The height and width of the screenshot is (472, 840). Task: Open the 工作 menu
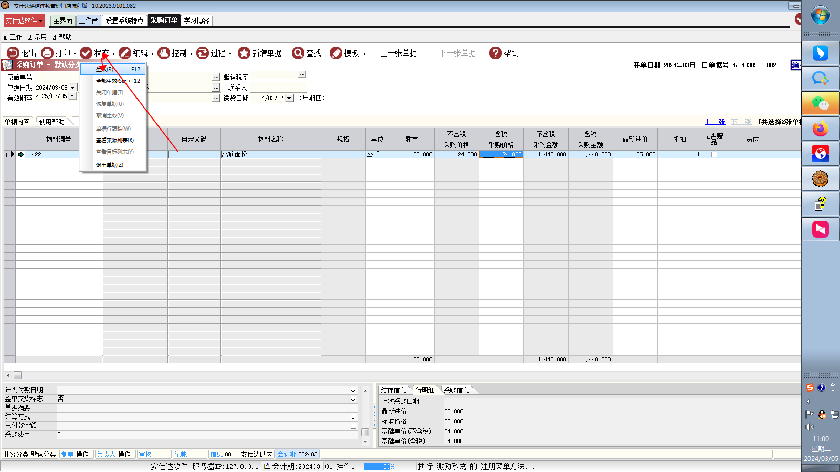click(13, 37)
